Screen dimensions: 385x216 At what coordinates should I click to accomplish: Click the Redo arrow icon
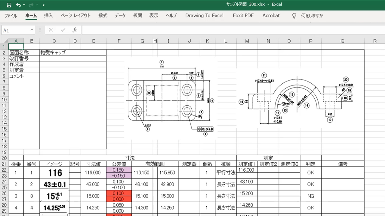tap(31, 5)
